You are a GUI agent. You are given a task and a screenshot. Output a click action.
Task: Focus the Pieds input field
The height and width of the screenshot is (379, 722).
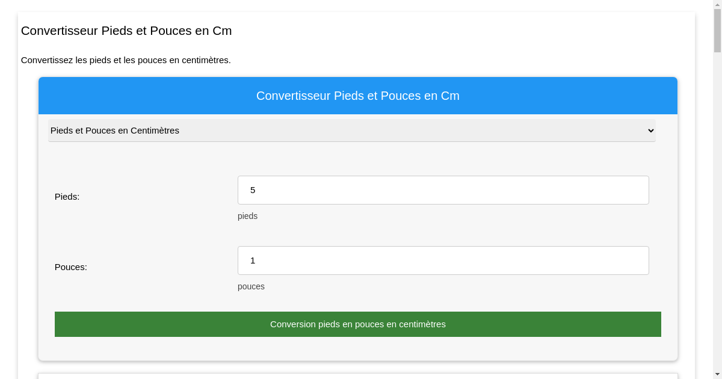pyautogui.click(x=443, y=190)
